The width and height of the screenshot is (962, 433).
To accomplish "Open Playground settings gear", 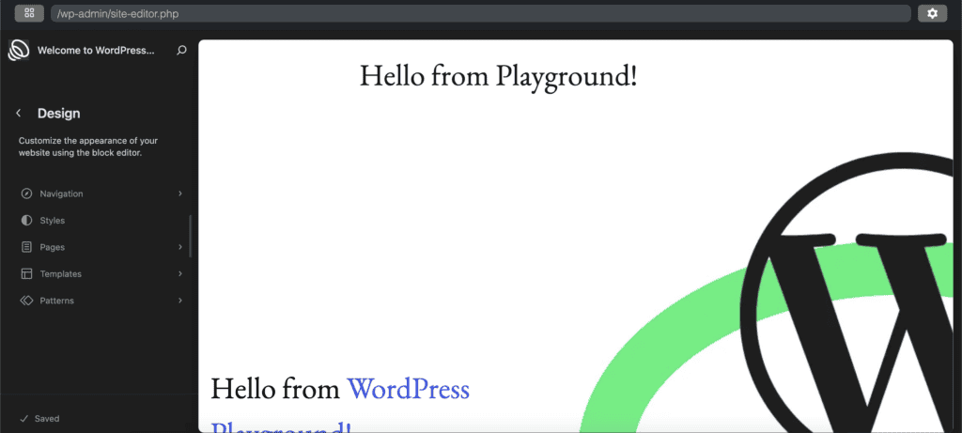I will 933,13.
